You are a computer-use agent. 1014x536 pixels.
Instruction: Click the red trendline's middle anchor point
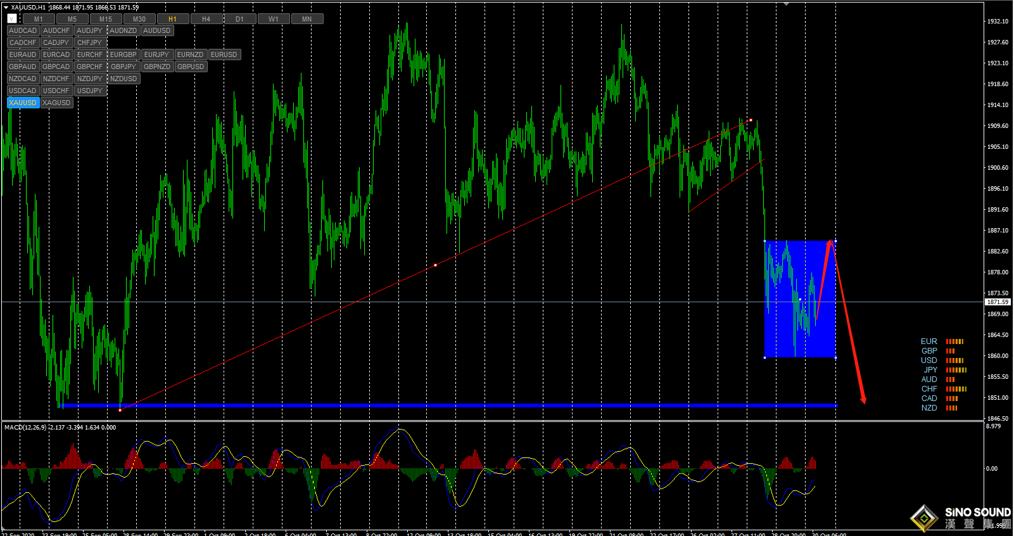coord(435,265)
